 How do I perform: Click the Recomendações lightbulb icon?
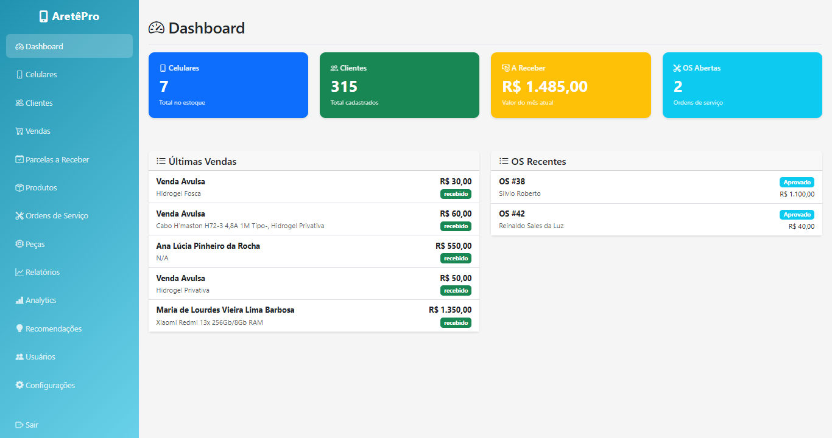pos(18,328)
